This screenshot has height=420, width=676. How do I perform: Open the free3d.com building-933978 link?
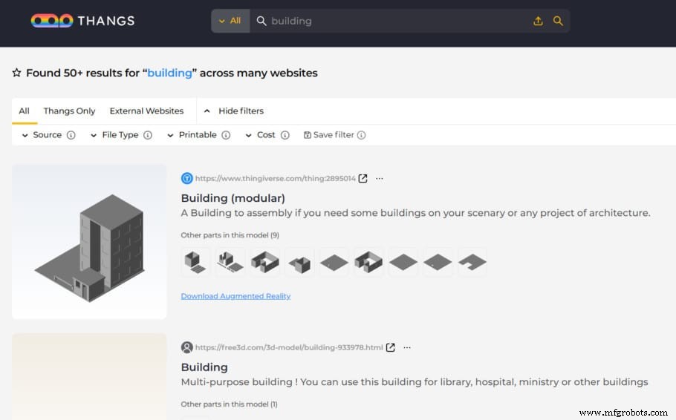[x=289, y=347]
